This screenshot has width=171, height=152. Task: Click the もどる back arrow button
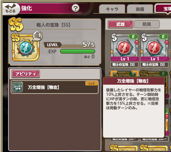tap(11, 9)
